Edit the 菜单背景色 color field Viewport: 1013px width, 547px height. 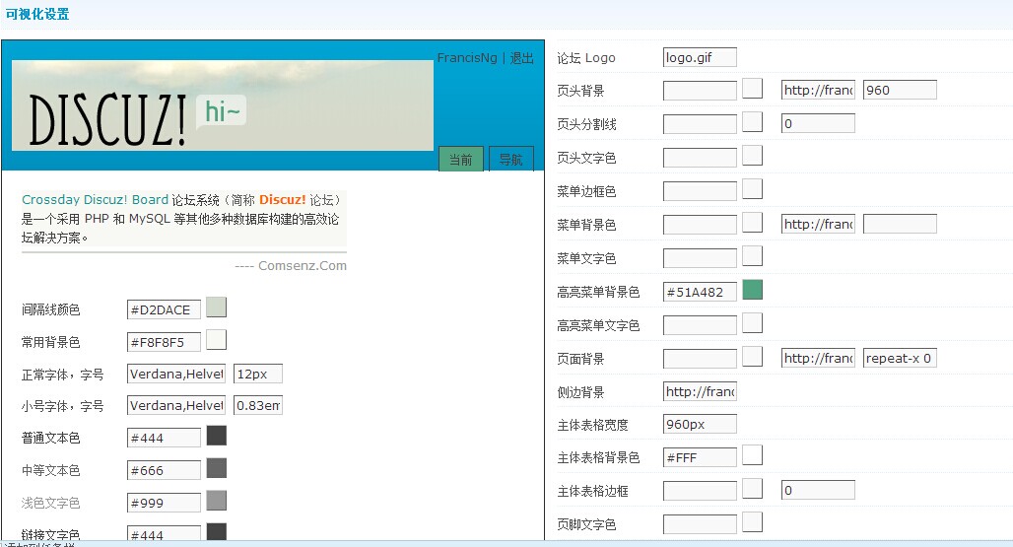700,225
